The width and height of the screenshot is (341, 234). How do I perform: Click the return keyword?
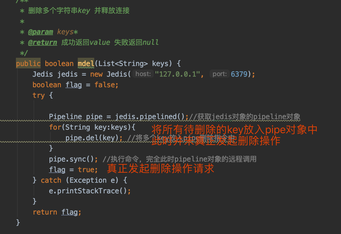coord(45,212)
